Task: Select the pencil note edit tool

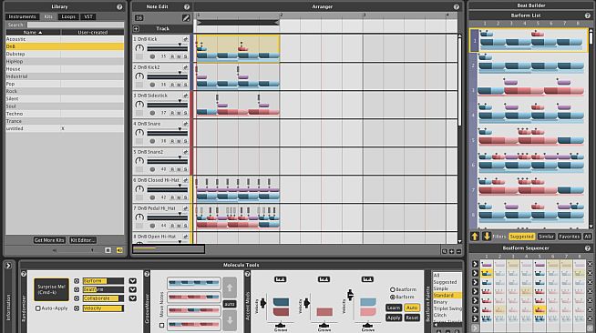Action: tap(186, 18)
